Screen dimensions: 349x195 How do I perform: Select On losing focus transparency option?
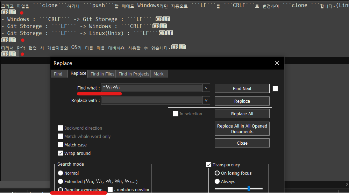[217, 173]
